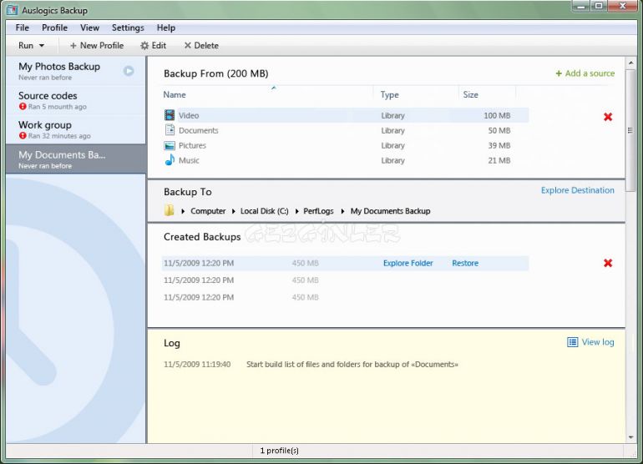The width and height of the screenshot is (643, 464).
Task: Click the 100 MB size value
Action: coord(497,116)
